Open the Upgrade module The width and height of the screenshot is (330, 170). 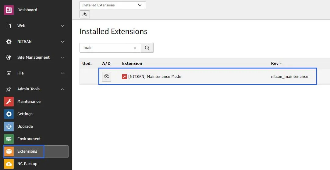point(25,127)
